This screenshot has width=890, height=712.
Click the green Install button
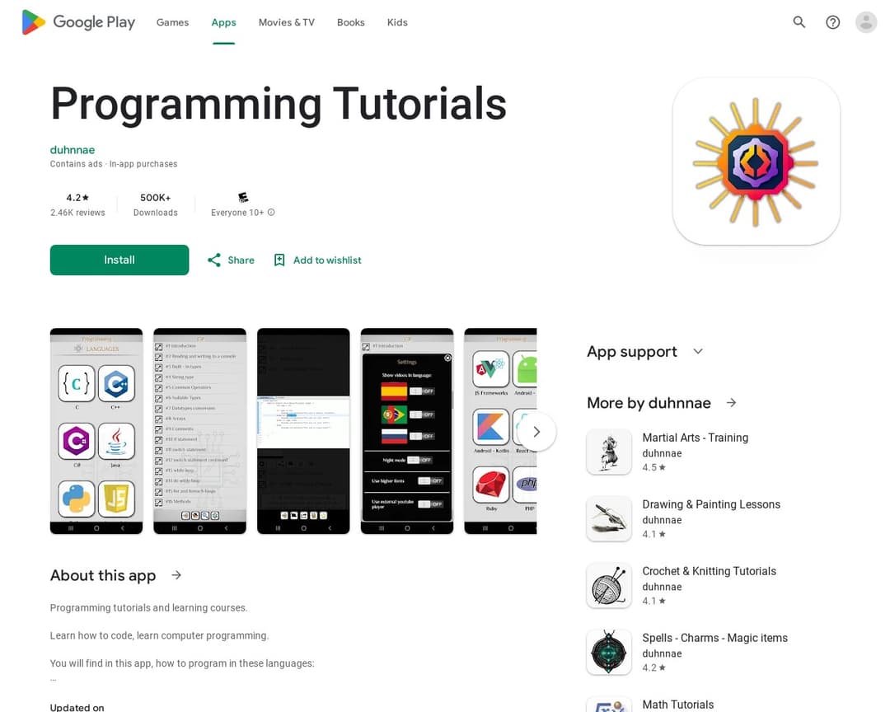point(119,260)
